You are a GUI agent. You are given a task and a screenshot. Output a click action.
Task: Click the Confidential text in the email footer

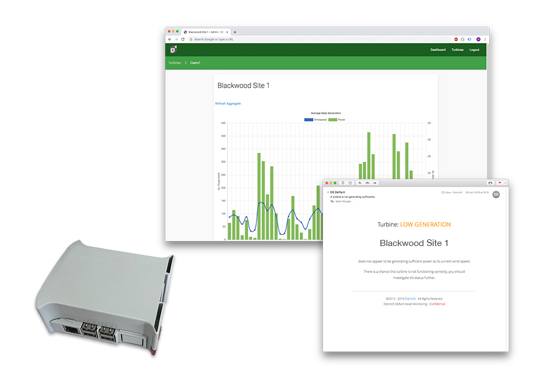437,304
